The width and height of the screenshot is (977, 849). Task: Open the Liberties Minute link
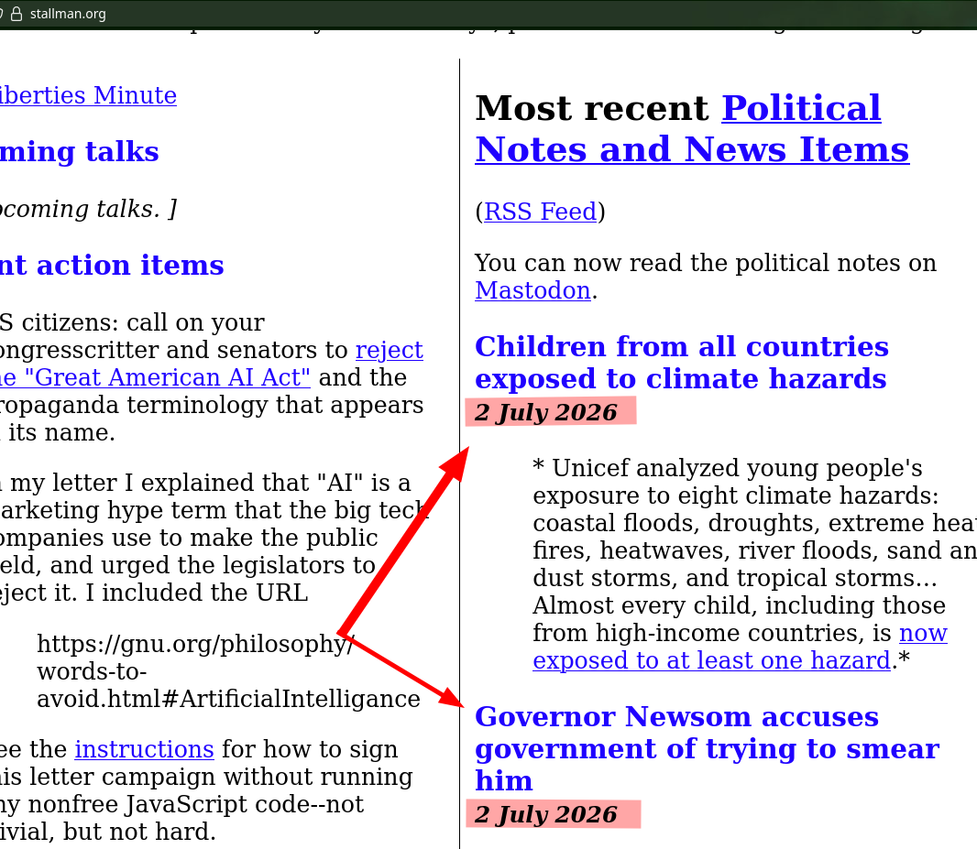coord(88,96)
